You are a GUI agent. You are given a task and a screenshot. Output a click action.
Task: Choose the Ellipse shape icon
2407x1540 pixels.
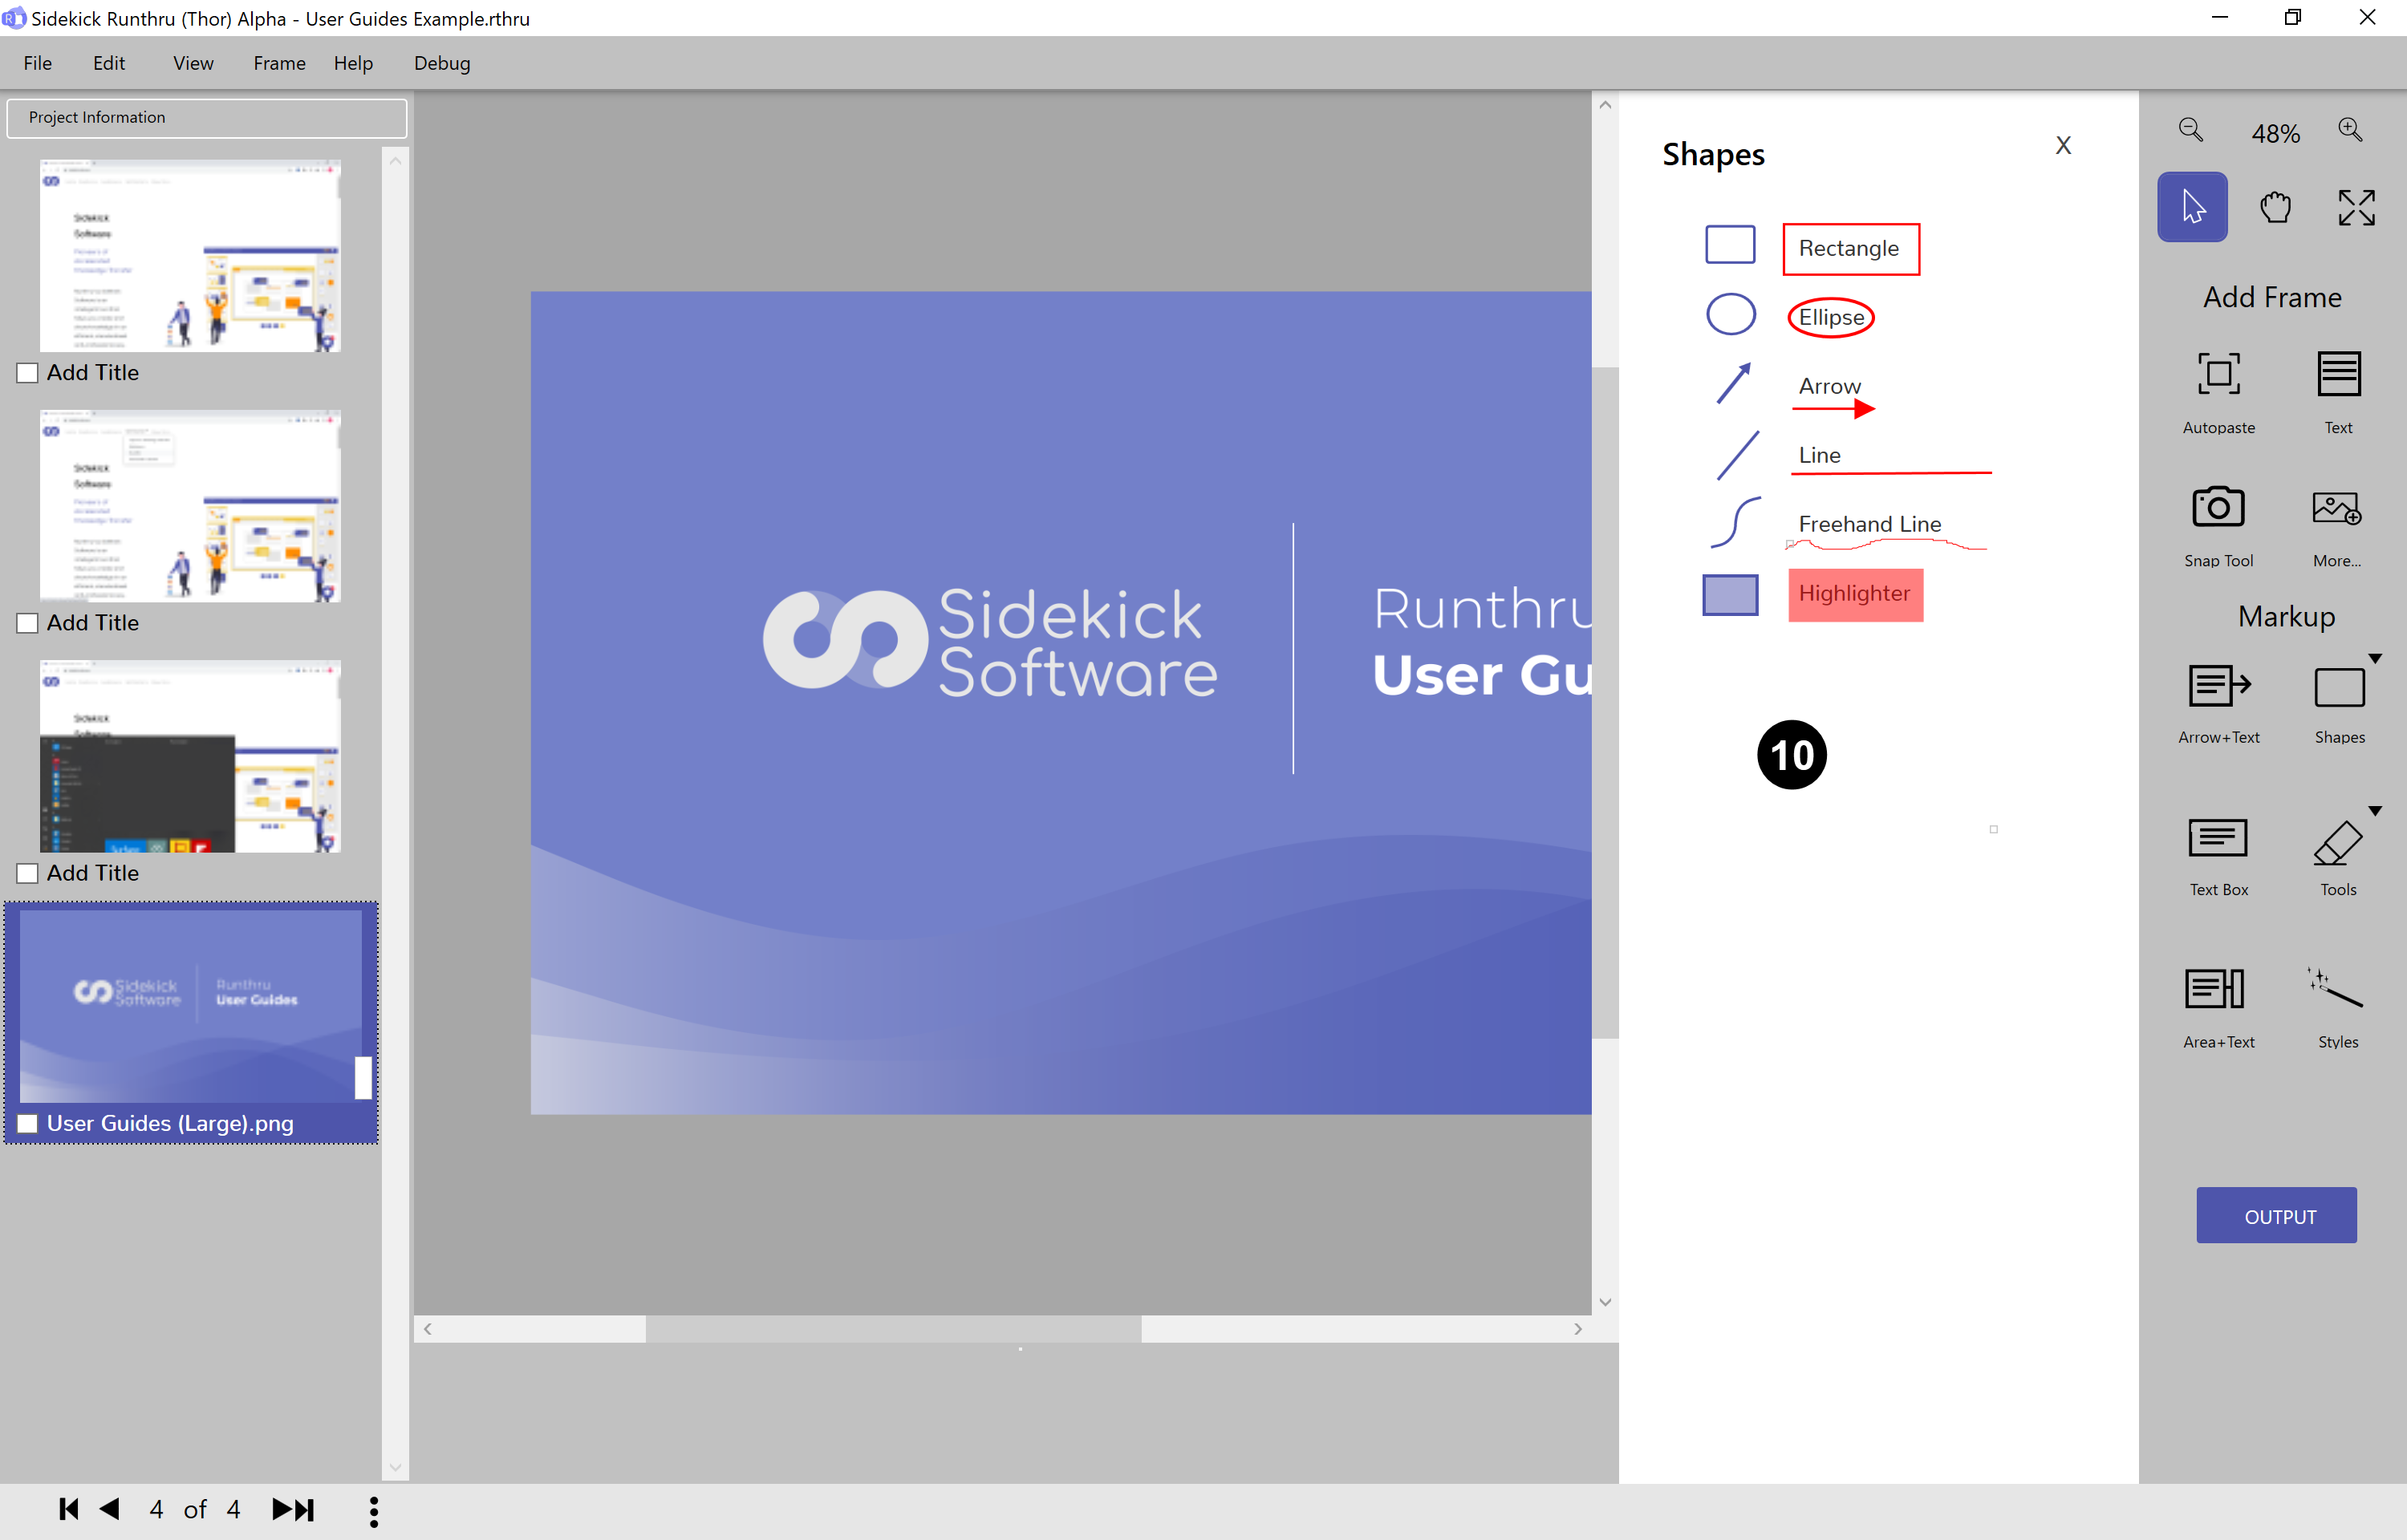(1731, 314)
